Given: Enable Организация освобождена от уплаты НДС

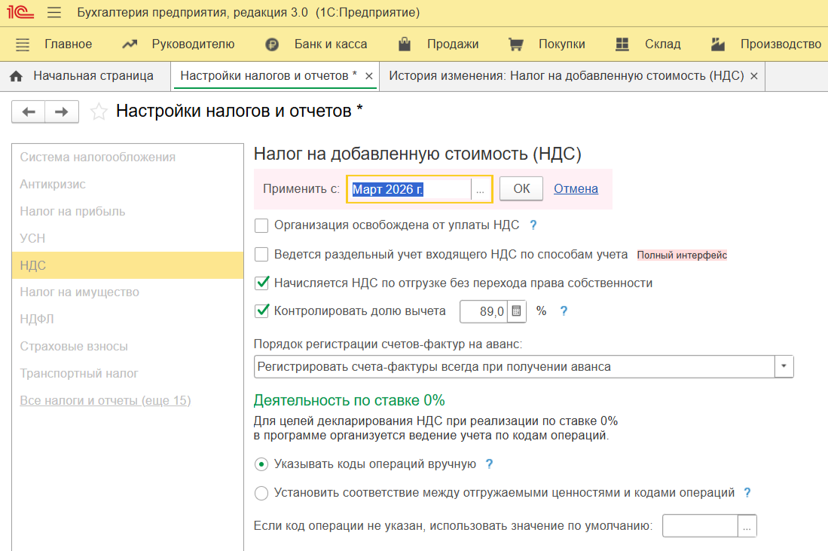Looking at the screenshot, I should tap(262, 225).
